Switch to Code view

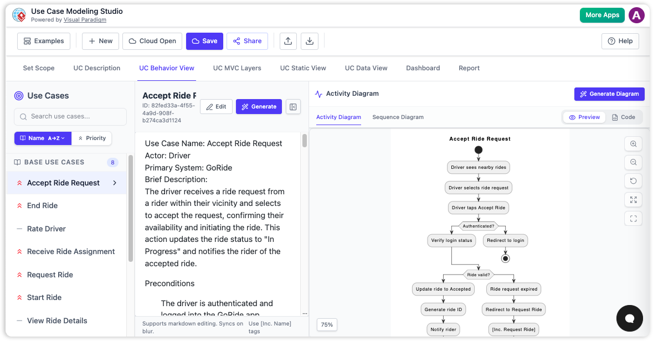point(623,117)
